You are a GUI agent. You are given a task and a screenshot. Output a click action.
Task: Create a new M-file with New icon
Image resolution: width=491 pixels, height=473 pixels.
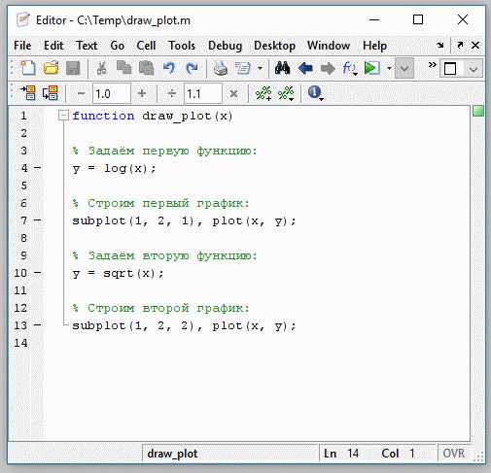tap(28, 68)
